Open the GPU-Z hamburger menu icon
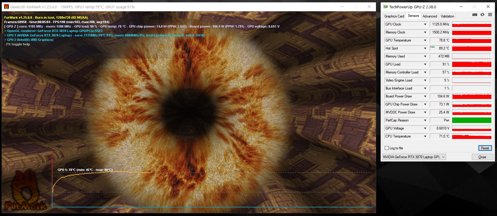This screenshot has height=216, width=497. pos(490,15)
